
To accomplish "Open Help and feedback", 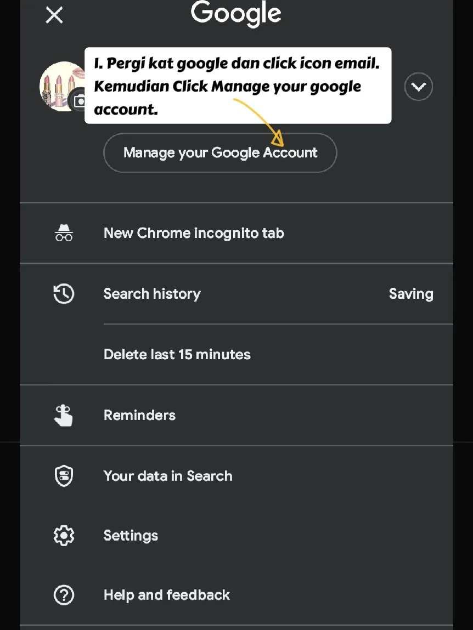I will [167, 595].
